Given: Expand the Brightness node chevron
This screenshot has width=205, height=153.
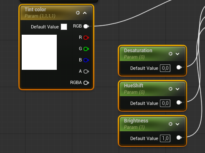Looking at the screenshot, I should (x=177, y=124).
